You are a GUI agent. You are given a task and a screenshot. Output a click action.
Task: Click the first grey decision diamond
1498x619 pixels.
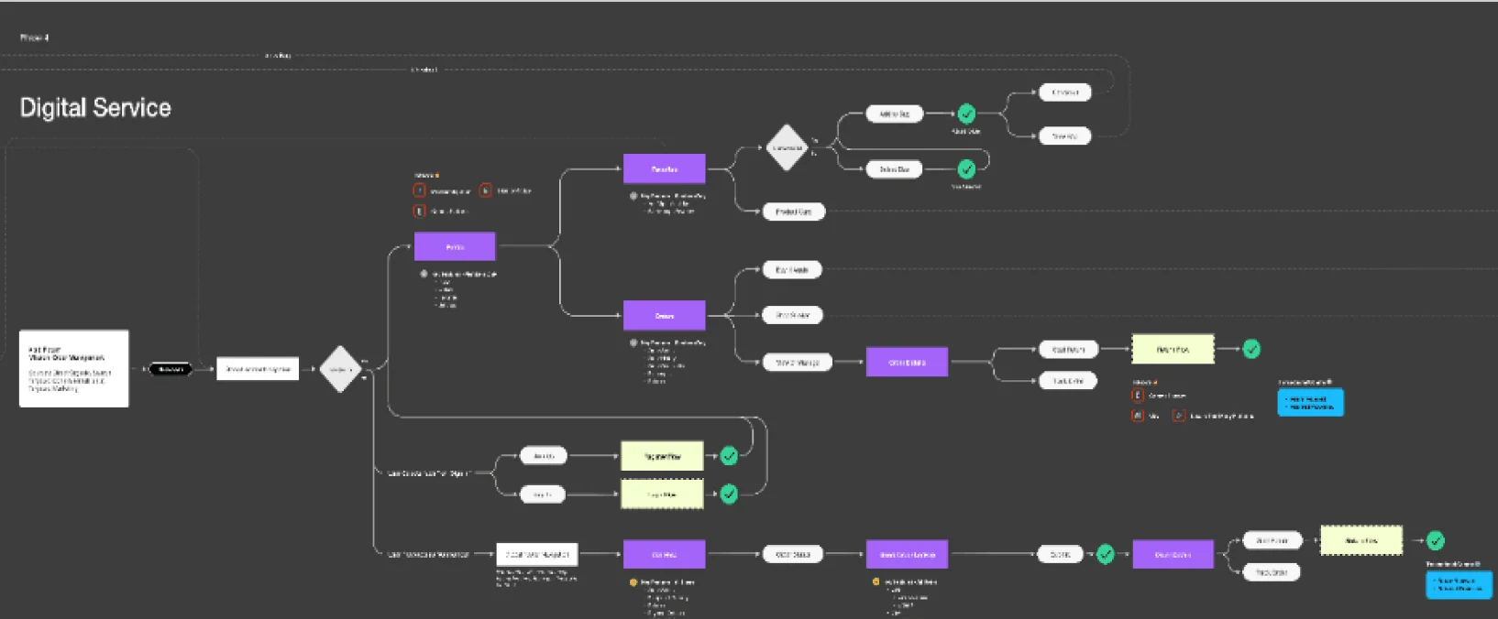pos(340,369)
